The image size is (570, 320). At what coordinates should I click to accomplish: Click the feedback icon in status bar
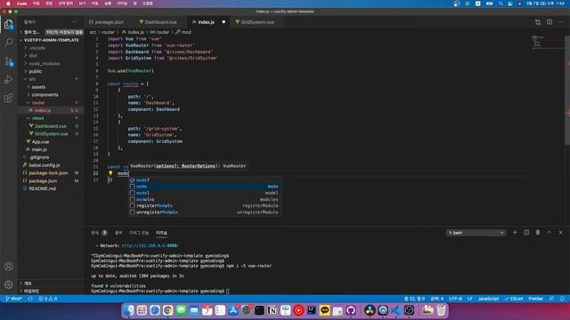pyautogui.click(x=551, y=299)
